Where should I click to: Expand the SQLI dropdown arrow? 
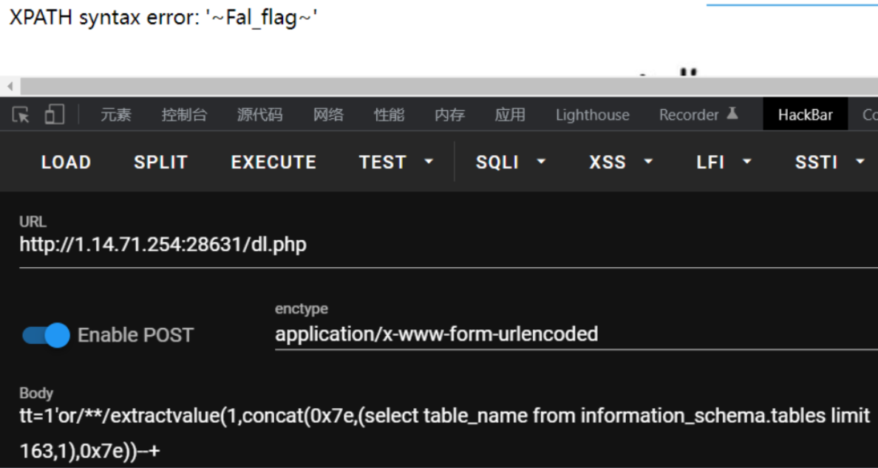coord(541,162)
